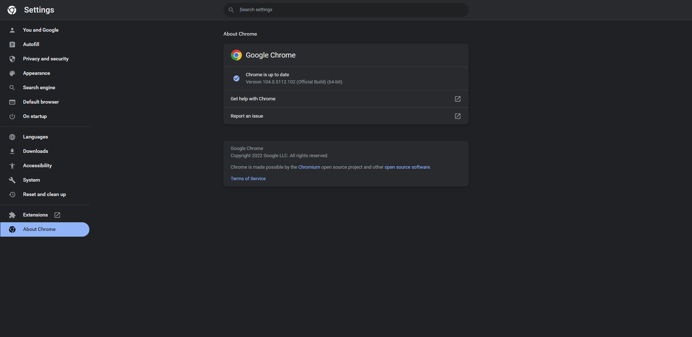Click the Appearance palette icon

click(x=12, y=73)
